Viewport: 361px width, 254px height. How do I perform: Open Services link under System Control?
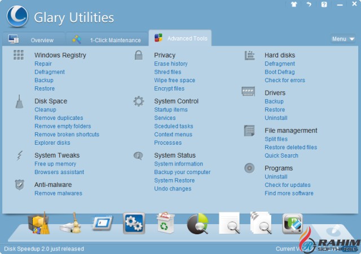coord(165,118)
